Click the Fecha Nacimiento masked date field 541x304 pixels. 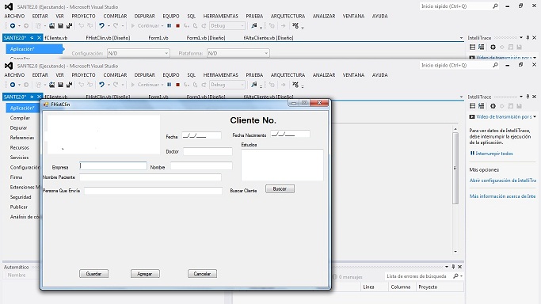(290, 134)
